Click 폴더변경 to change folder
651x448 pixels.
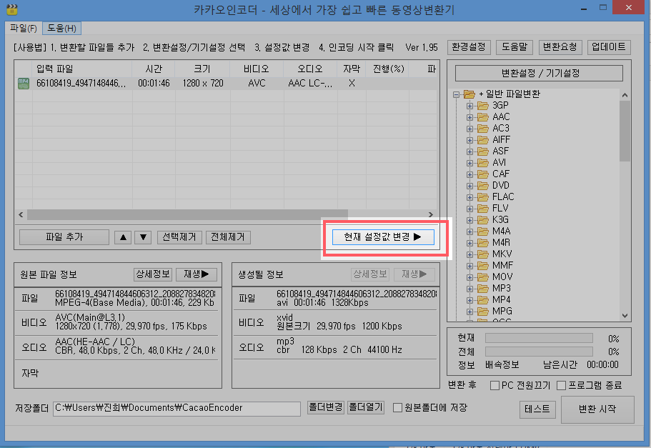click(326, 407)
